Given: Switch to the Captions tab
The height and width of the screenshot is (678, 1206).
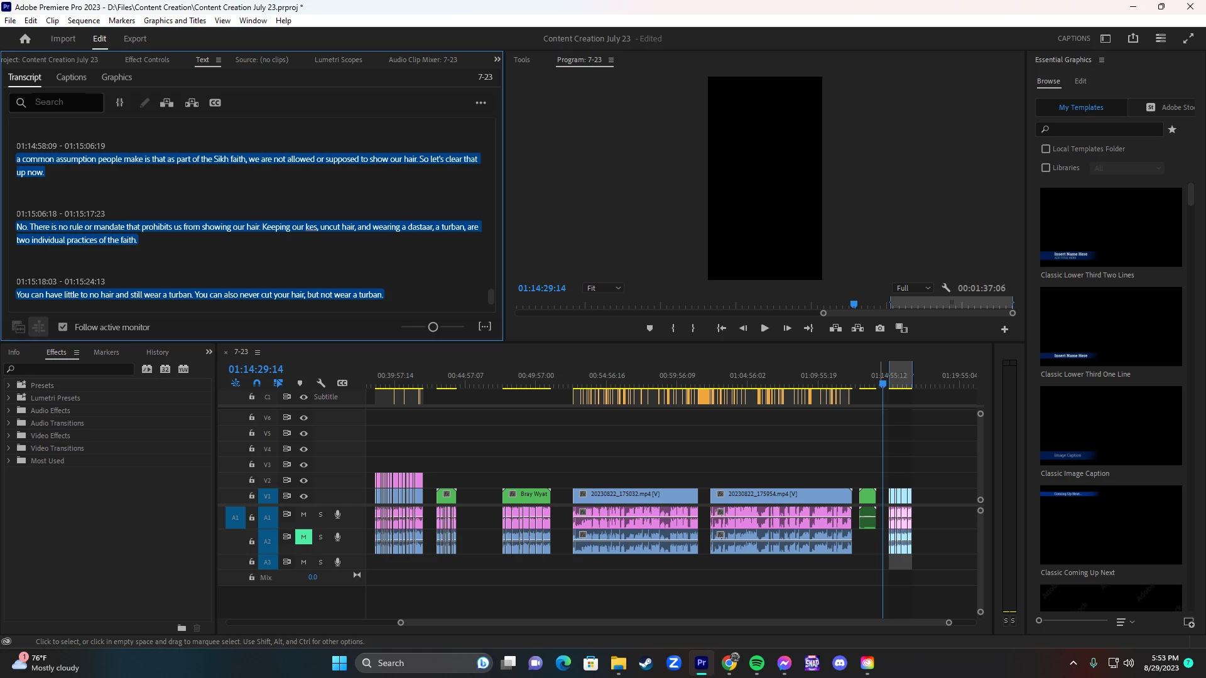Looking at the screenshot, I should click(71, 77).
